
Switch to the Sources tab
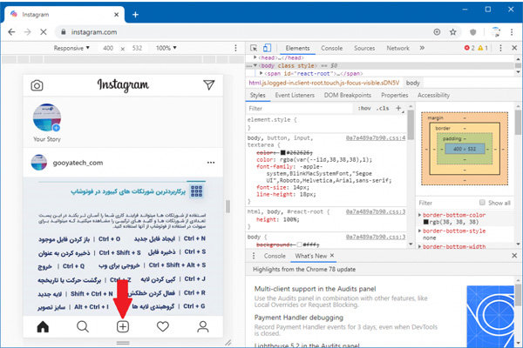(364, 49)
